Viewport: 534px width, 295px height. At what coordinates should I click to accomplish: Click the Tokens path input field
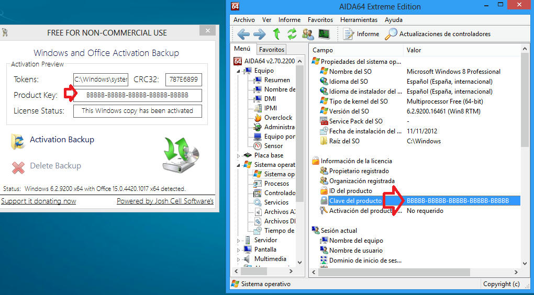click(x=101, y=80)
